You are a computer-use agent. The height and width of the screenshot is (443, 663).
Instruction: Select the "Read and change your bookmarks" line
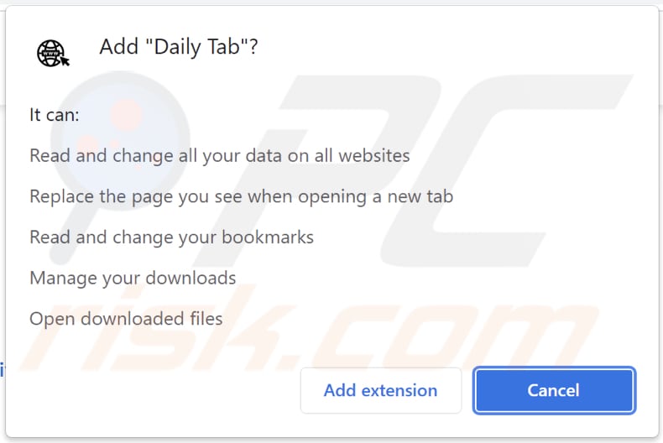pos(171,237)
